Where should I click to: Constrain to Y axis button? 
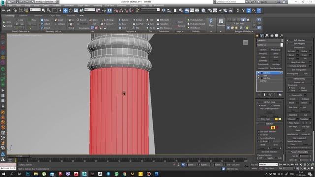(x=243, y=10)
